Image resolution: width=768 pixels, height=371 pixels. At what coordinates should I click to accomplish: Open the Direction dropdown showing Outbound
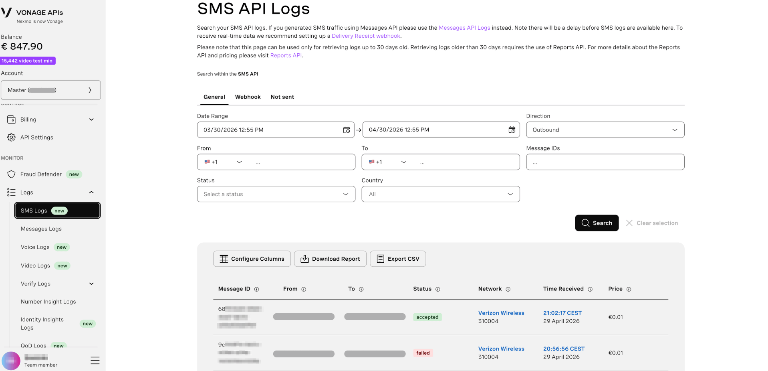click(x=605, y=130)
